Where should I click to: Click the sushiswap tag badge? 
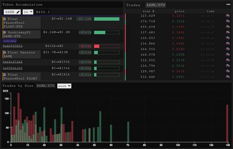pyautogui.click(x=10, y=41)
